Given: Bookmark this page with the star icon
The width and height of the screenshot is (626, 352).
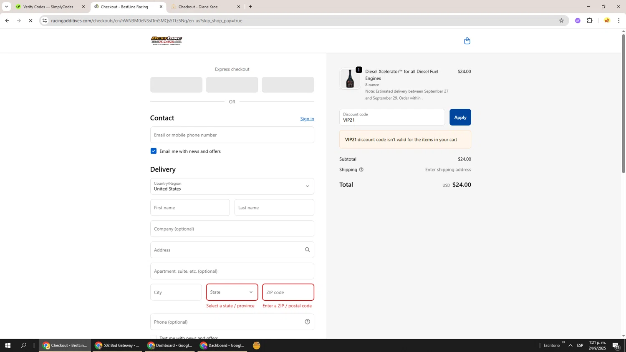Looking at the screenshot, I should coord(561,20).
